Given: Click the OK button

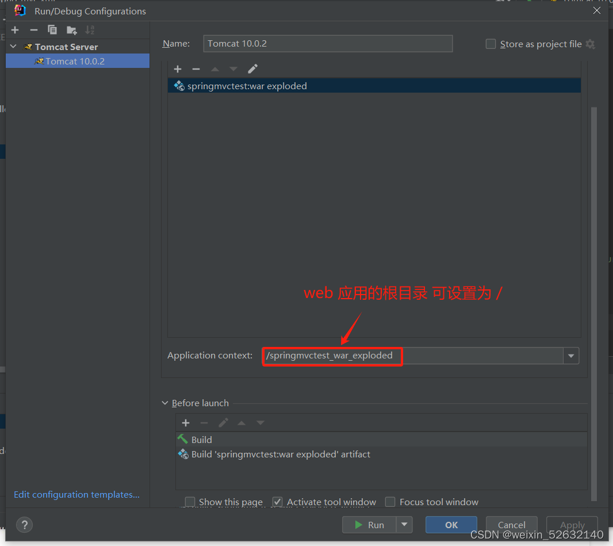Looking at the screenshot, I should click(x=451, y=525).
